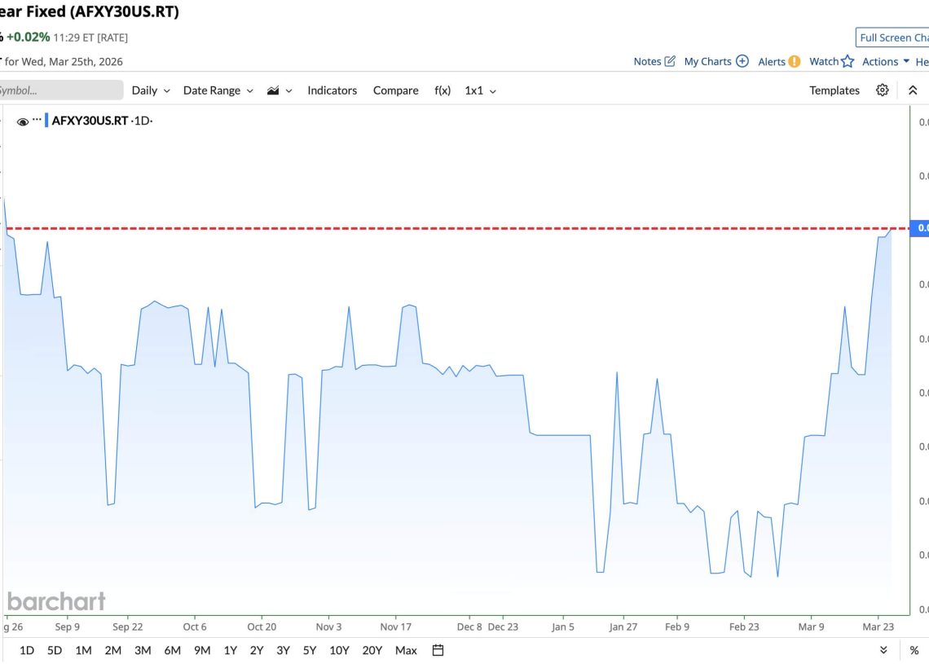Open chart type area dropdown
Image resolution: width=929 pixels, height=664 pixels.
point(280,90)
